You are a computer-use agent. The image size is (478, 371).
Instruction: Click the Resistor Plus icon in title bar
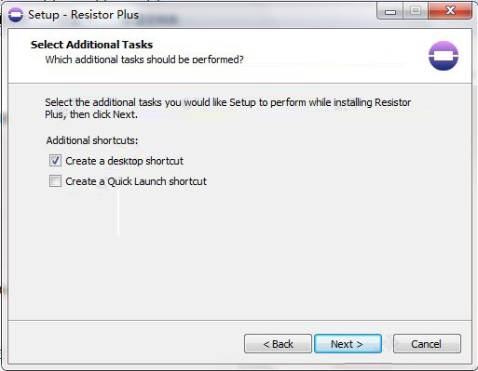[16, 15]
